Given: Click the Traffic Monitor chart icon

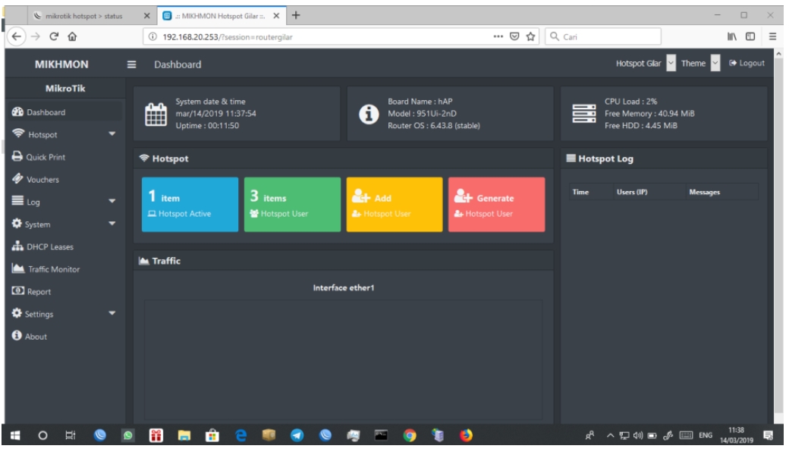Looking at the screenshot, I should click(18, 268).
